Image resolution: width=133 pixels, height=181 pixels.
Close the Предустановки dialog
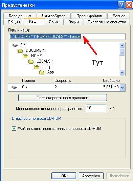tap(129, 5)
